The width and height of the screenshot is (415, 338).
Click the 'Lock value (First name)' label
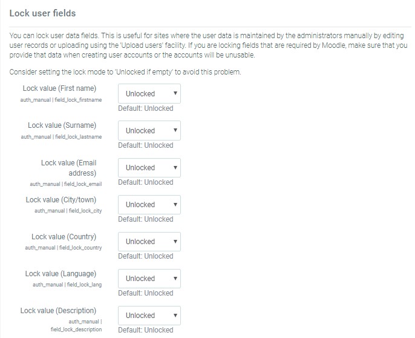[x=59, y=88]
